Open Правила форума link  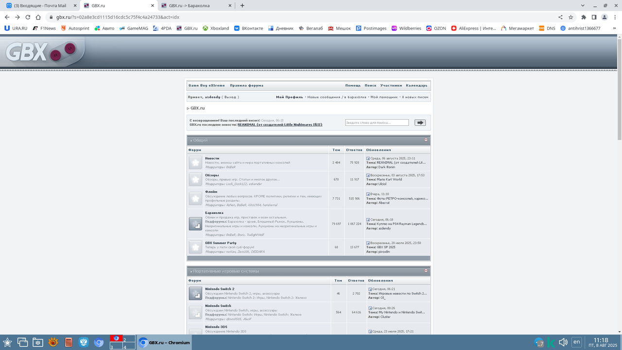tap(247, 86)
